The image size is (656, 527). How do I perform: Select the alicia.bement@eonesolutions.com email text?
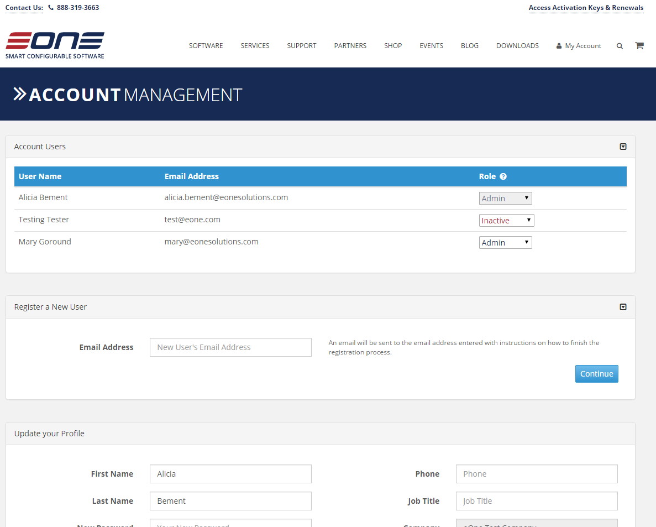[226, 197]
